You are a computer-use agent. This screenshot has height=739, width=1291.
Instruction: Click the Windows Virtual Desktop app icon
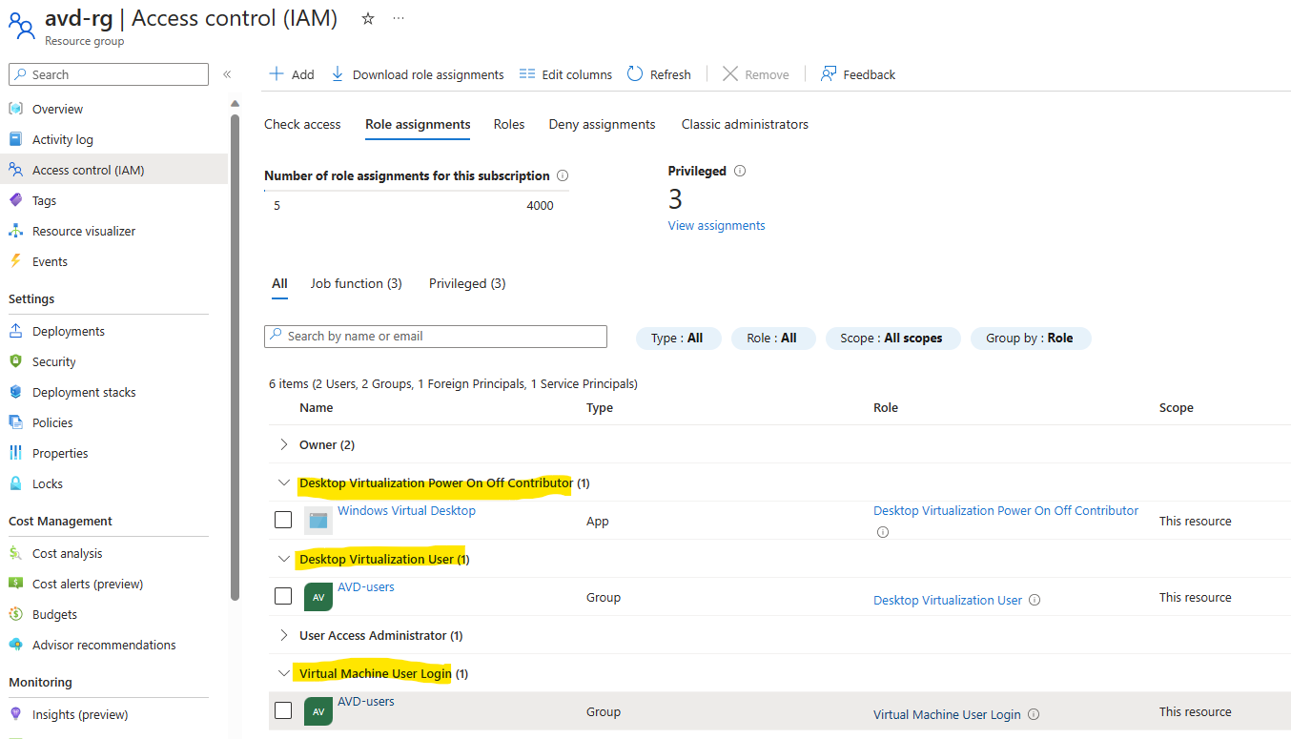(x=318, y=521)
